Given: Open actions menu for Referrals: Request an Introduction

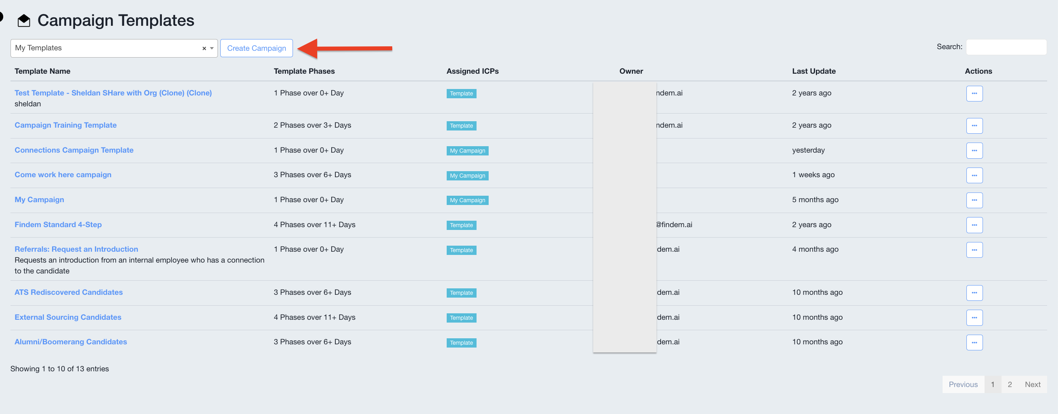Looking at the screenshot, I should pos(974,250).
